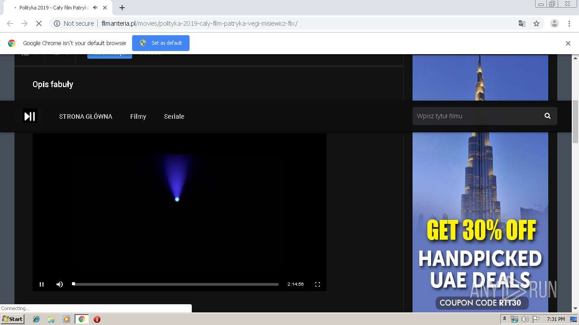Show hidden tray icons
Image resolution: width=579 pixels, height=325 pixels.
[x=505, y=319]
